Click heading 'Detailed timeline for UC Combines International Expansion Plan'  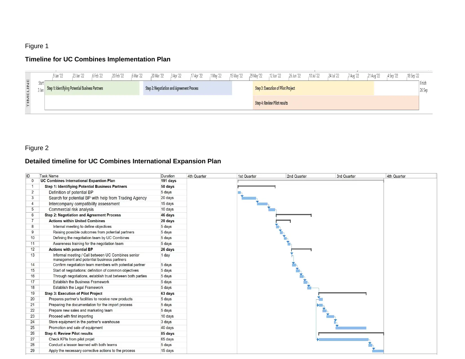123,161
